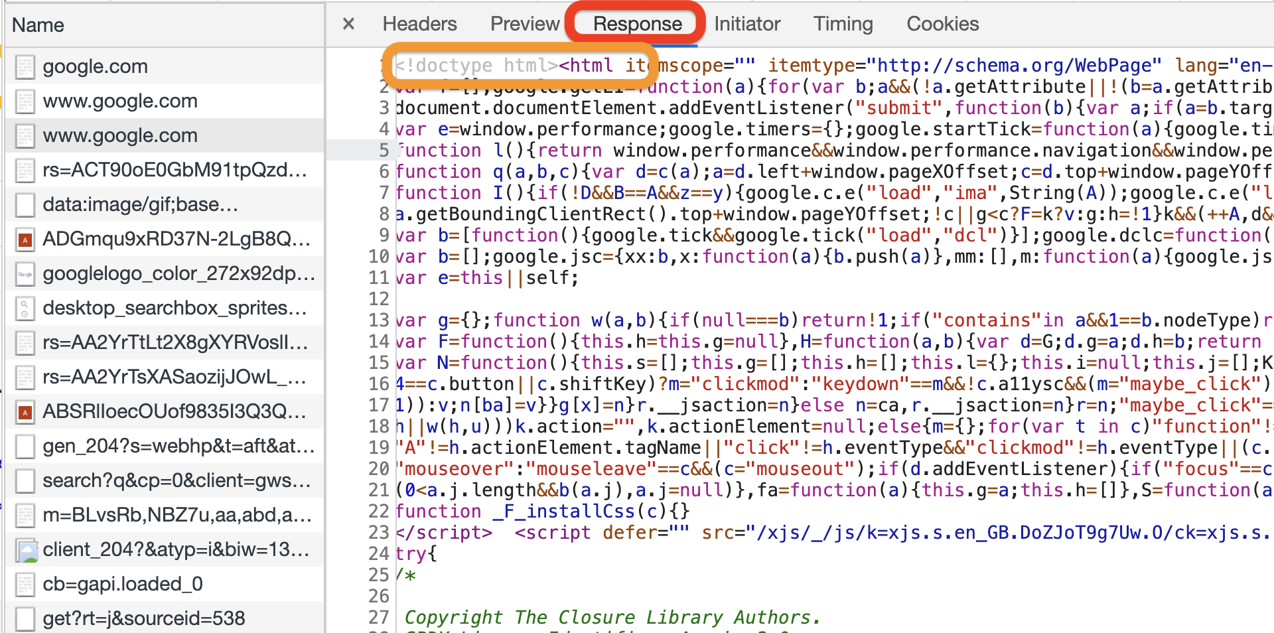Select the data:image/gif;base request
Image resolution: width=1274 pixels, height=633 pixels.
click(165, 204)
